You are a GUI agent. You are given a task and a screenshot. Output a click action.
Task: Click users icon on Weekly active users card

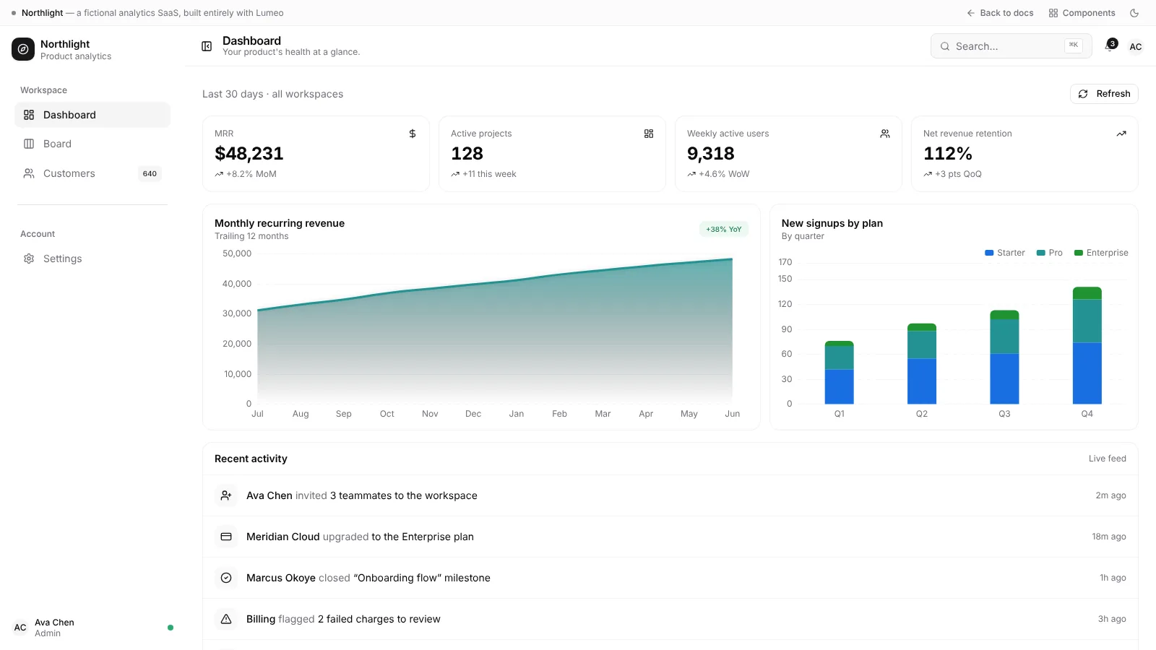tap(885, 134)
